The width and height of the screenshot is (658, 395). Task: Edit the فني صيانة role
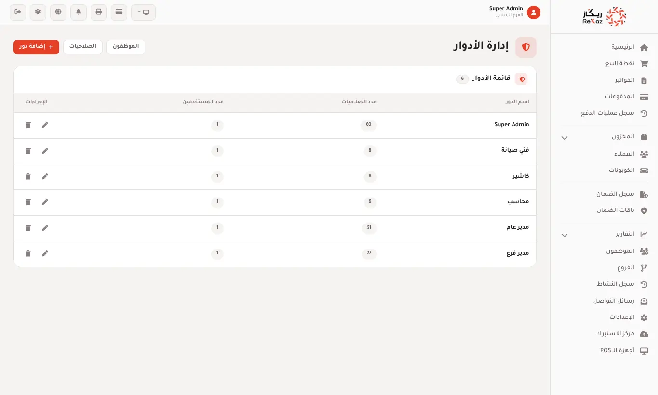click(45, 151)
